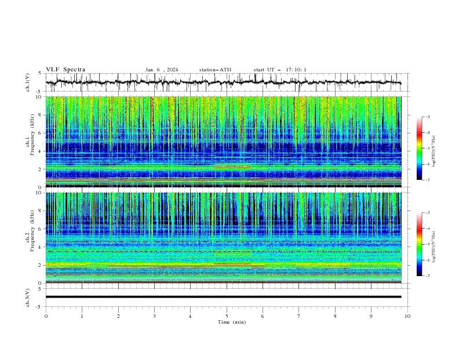Viewport: 459px width, 355px height.
Task: Click the "-5" tick on ch.2 color bar
Action: 427,244
